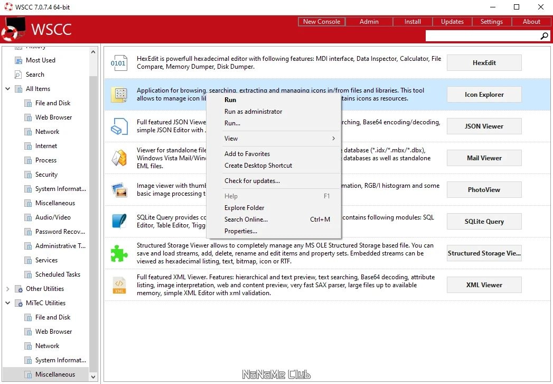Open the Updates header button
This screenshot has width=553, height=384.
[x=452, y=22]
